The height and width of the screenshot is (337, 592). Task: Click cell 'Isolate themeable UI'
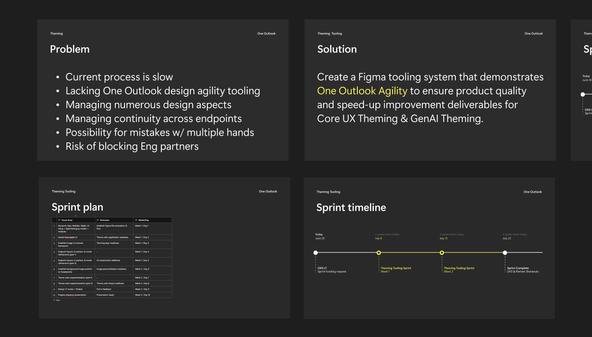click(76, 237)
